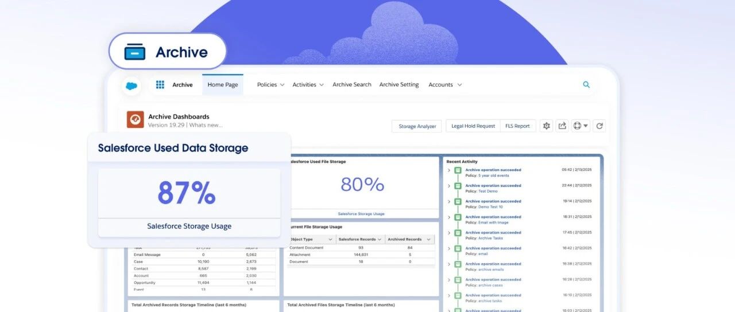Open the 'Demo Test 10' policy link
735x312 pixels.
pyautogui.click(x=490, y=207)
